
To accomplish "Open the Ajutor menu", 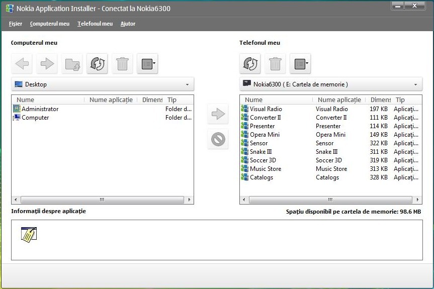I will (x=128, y=24).
